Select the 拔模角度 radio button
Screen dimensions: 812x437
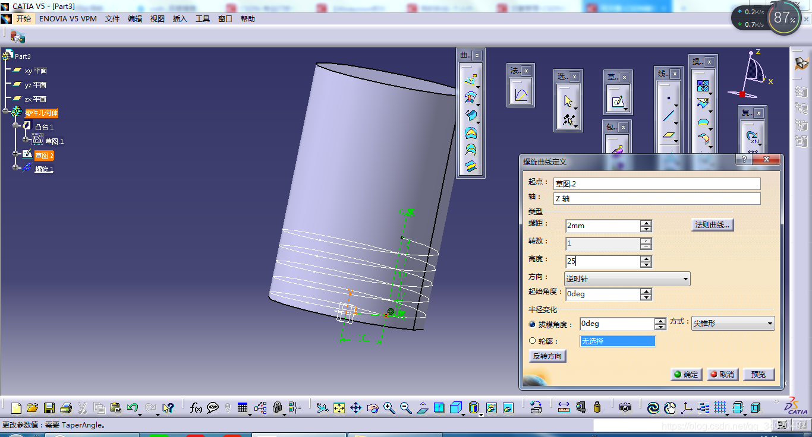tap(532, 324)
